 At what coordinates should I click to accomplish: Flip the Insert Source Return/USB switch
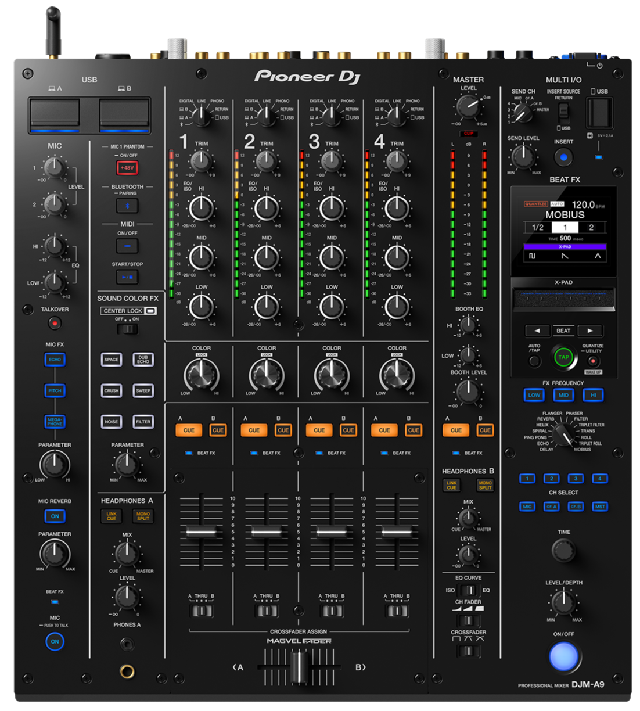point(563,113)
